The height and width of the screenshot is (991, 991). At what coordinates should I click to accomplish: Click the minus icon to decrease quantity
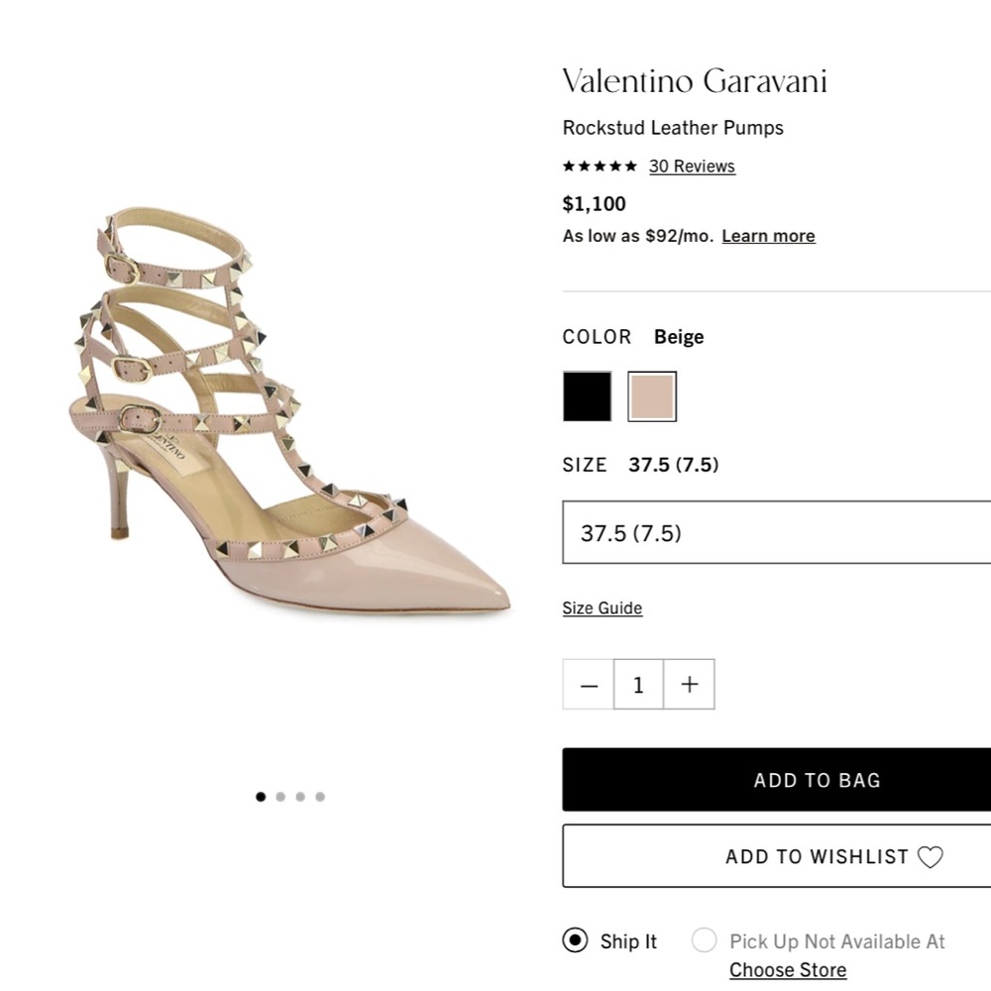(588, 684)
